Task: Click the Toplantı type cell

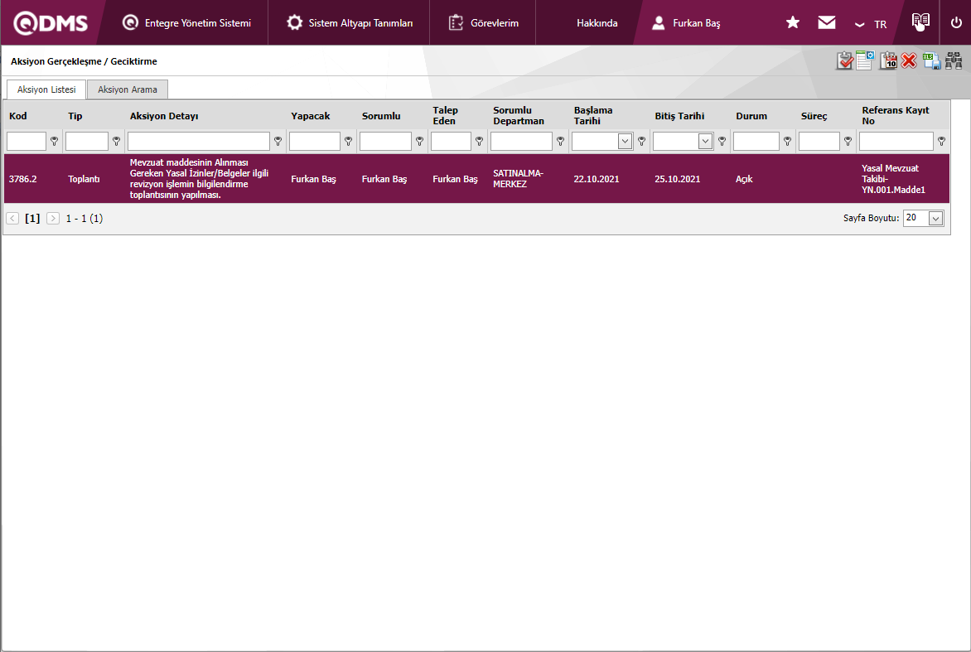Action: coord(84,179)
